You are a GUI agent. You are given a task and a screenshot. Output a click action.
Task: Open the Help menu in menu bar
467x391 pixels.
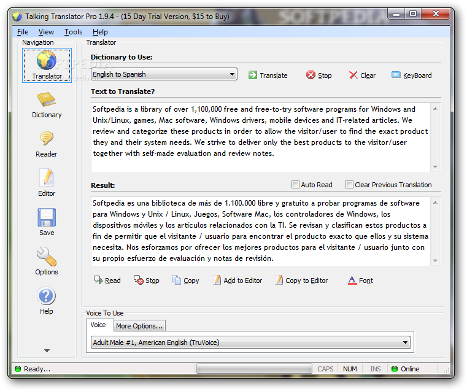(x=100, y=32)
